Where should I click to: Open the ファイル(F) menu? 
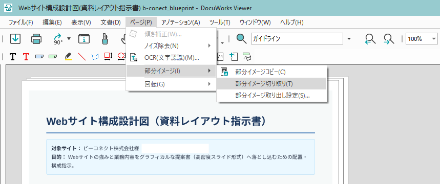click(x=21, y=22)
